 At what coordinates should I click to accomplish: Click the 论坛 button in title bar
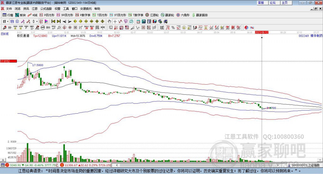click(274, 3)
